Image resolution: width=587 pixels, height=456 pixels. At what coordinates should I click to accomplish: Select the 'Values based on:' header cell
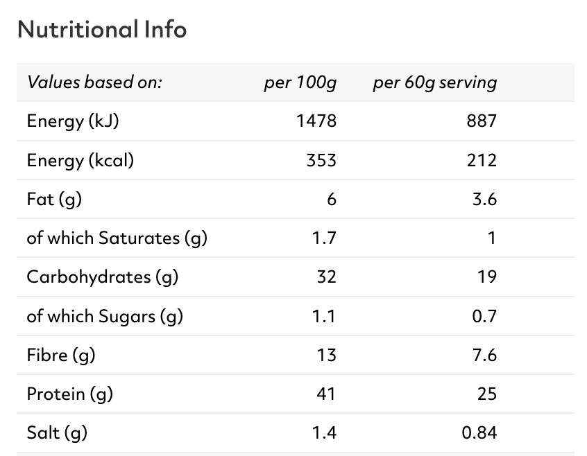[x=94, y=83]
